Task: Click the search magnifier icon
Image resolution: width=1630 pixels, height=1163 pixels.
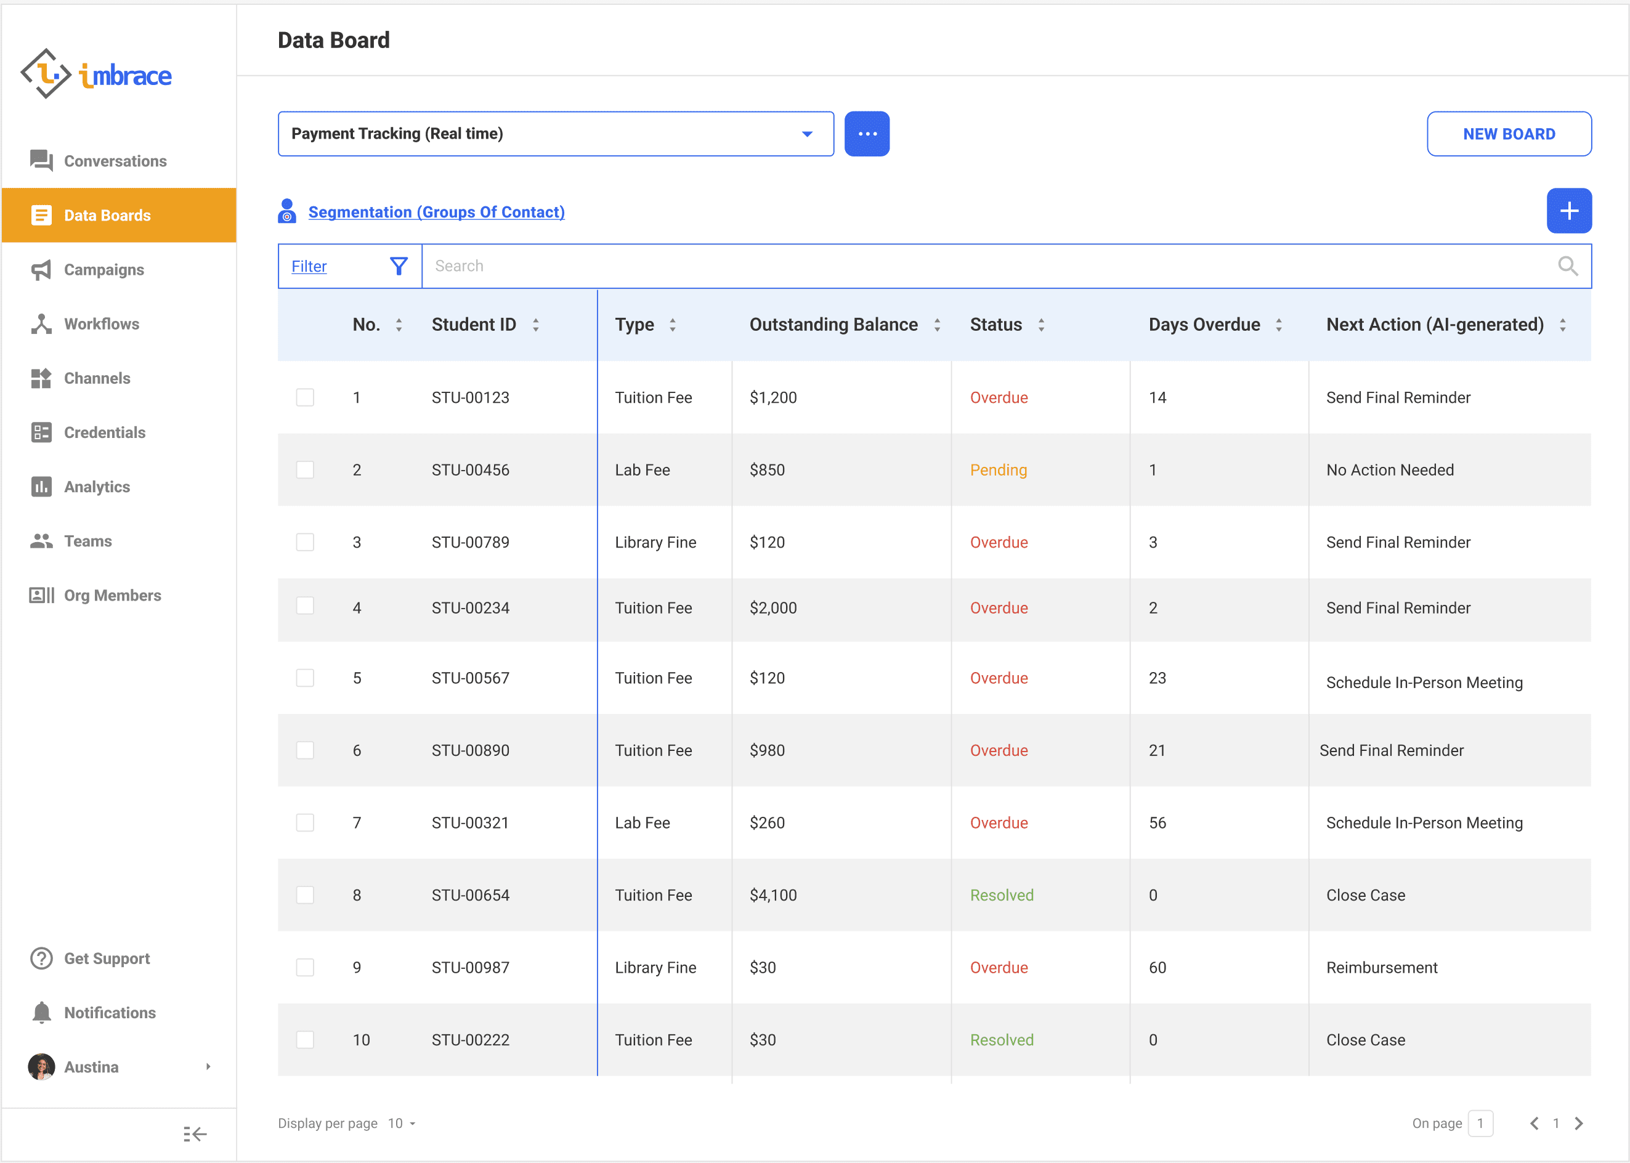Action: point(1568,266)
